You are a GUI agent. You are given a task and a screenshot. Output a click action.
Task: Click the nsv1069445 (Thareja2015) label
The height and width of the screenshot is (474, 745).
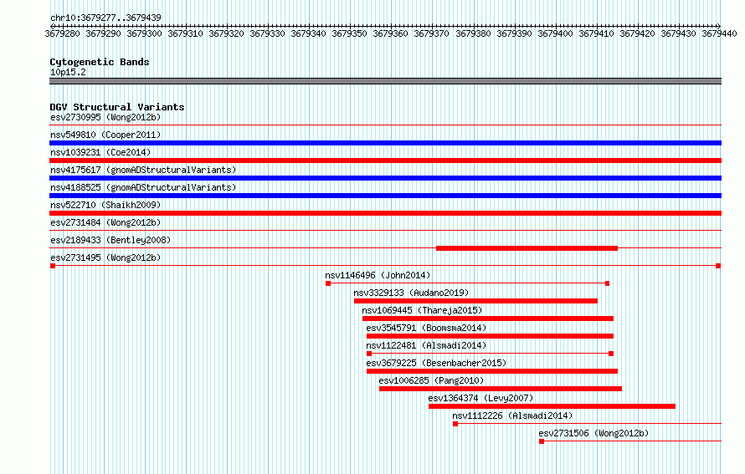pyautogui.click(x=422, y=310)
